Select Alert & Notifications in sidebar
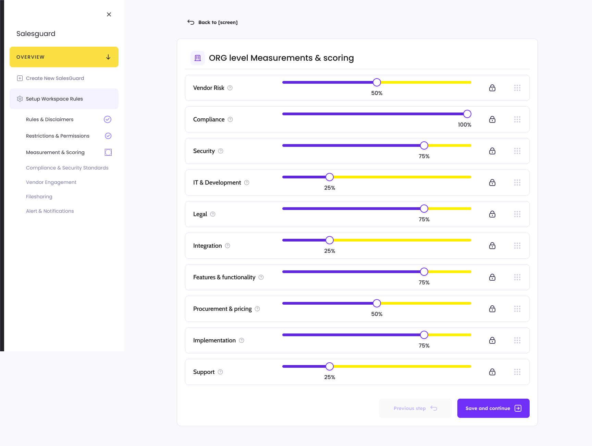Image resolution: width=592 pixels, height=446 pixels. tap(50, 211)
